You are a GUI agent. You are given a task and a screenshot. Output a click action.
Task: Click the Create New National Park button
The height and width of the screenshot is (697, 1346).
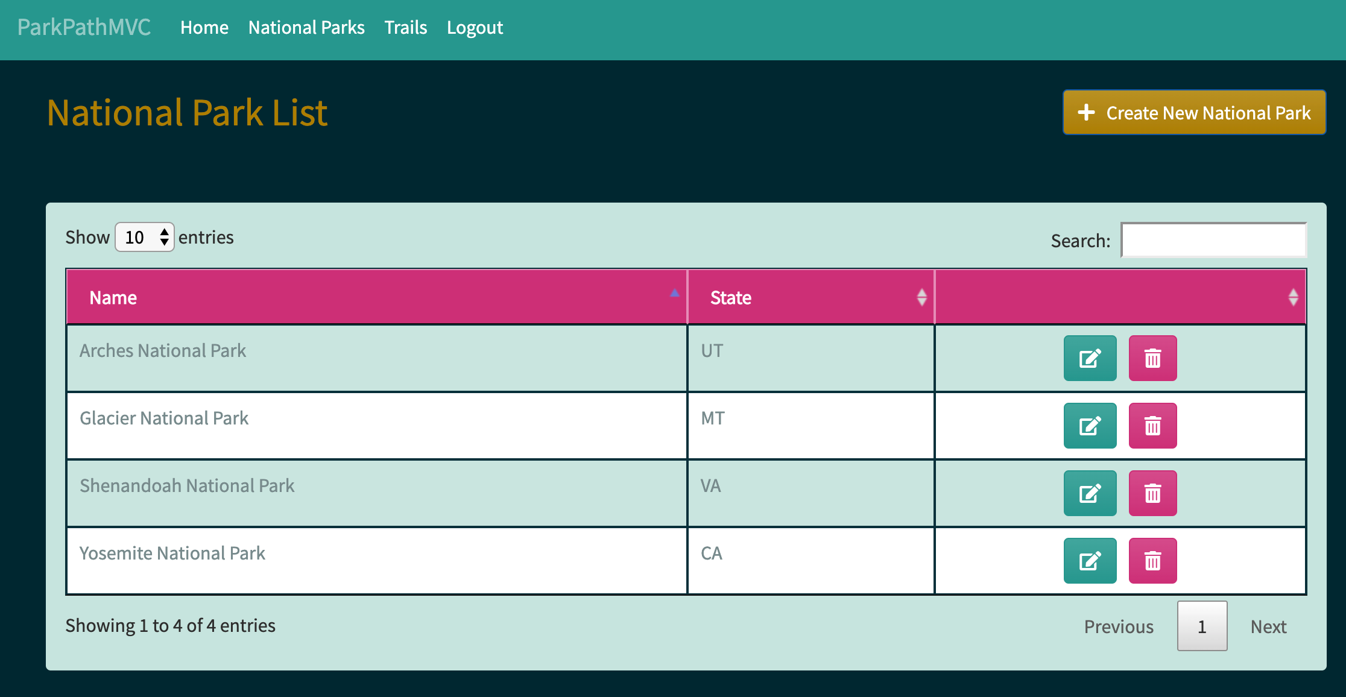click(1194, 113)
